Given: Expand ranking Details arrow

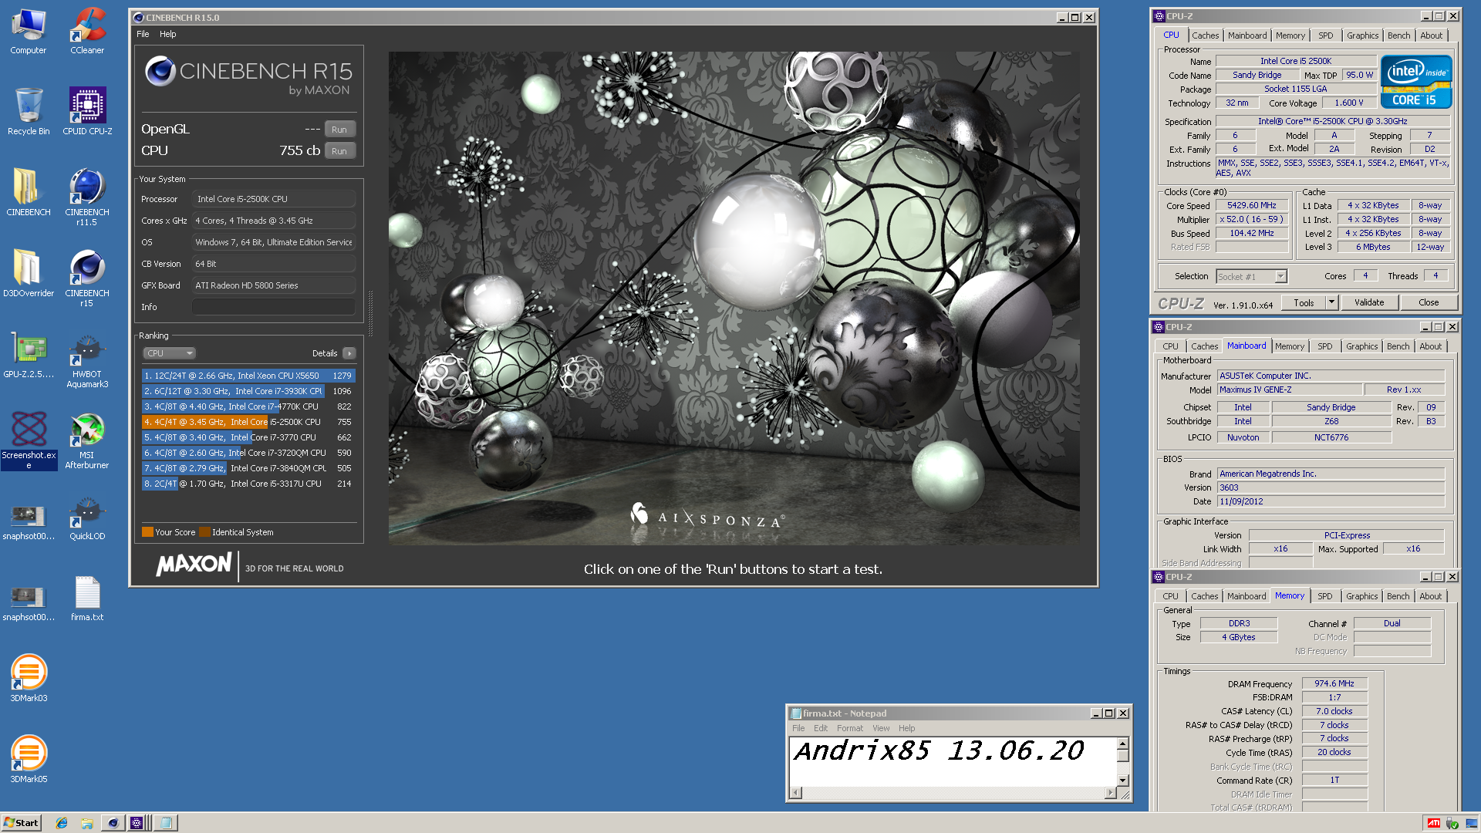Looking at the screenshot, I should click(349, 353).
